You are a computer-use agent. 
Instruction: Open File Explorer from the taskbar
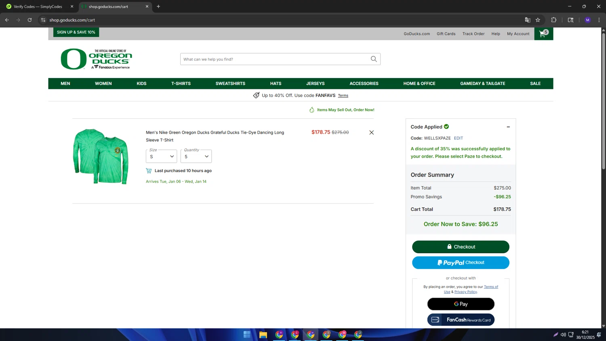pyautogui.click(x=263, y=335)
